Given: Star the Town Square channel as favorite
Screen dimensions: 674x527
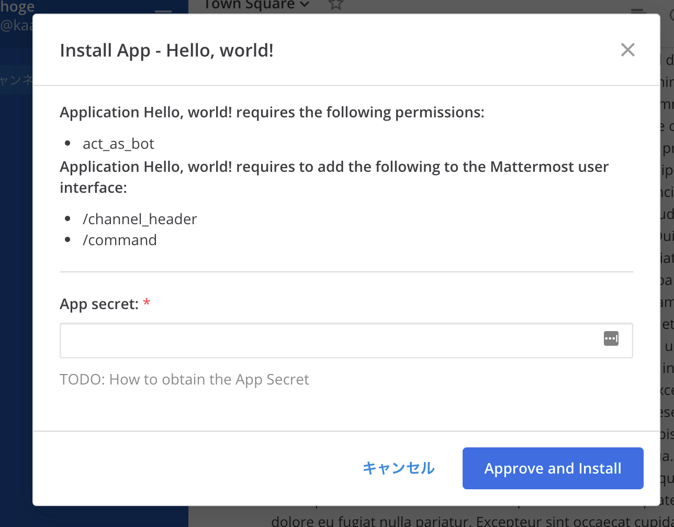Looking at the screenshot, I should coord(335,4).
